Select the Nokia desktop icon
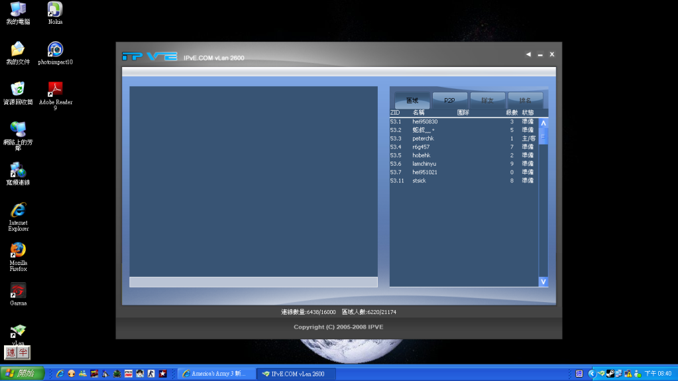The width and height of the screenshot is (678, 381). click(x=55, y=9)
